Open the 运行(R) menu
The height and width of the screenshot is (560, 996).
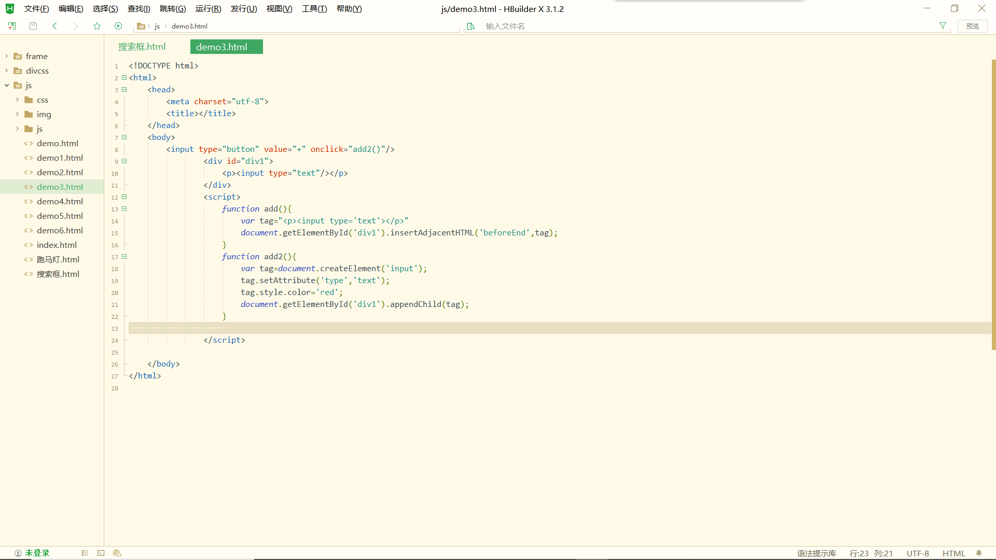[x=208, y=9]
